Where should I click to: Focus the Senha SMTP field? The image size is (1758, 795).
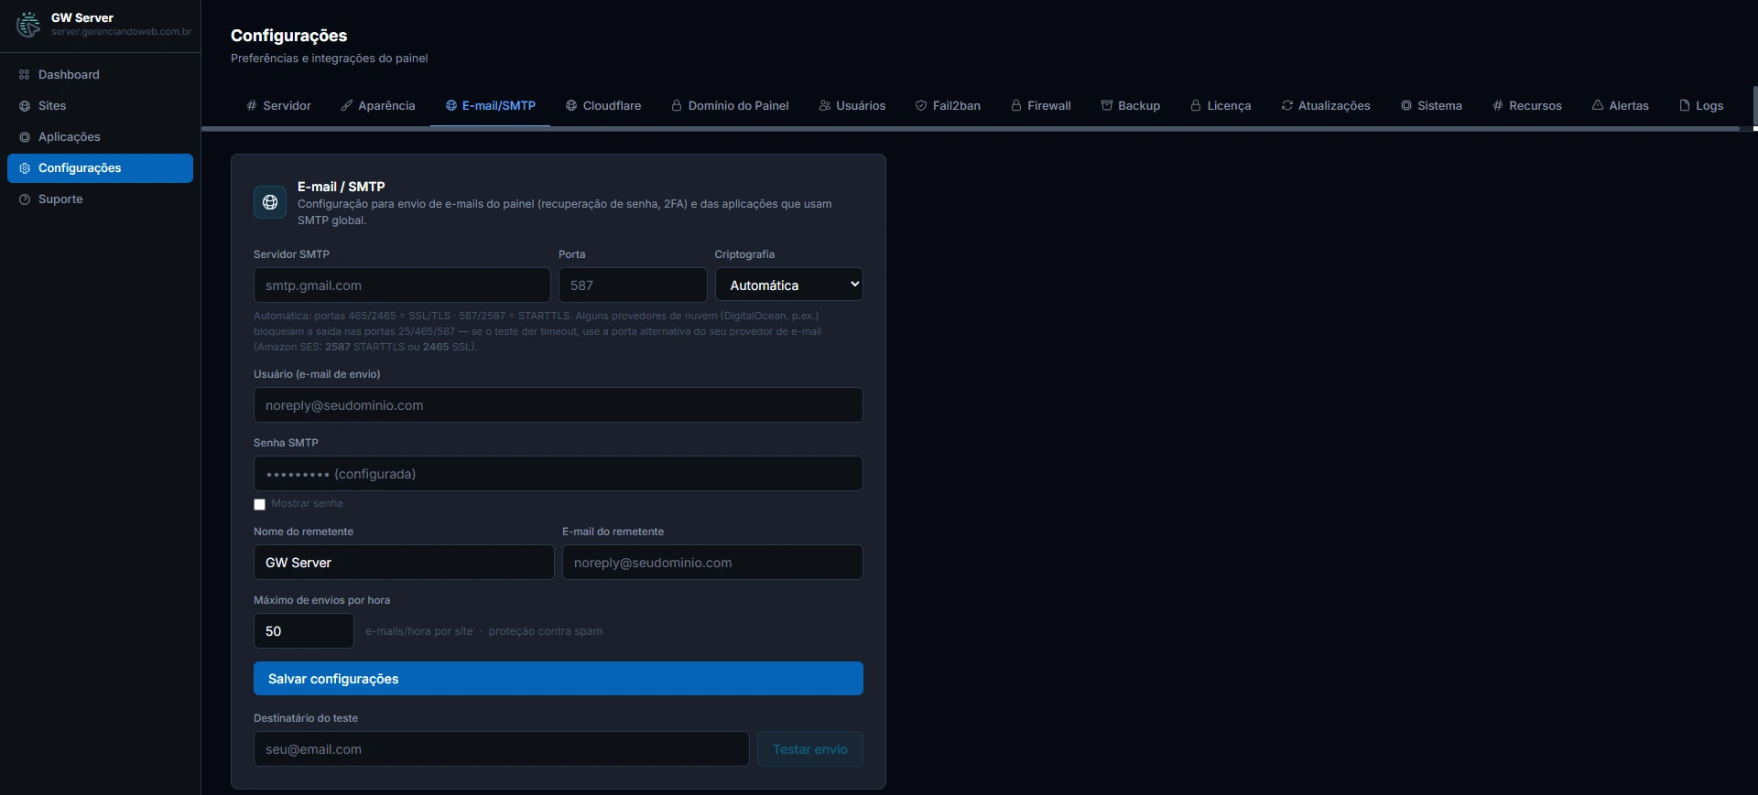(559, 473)
